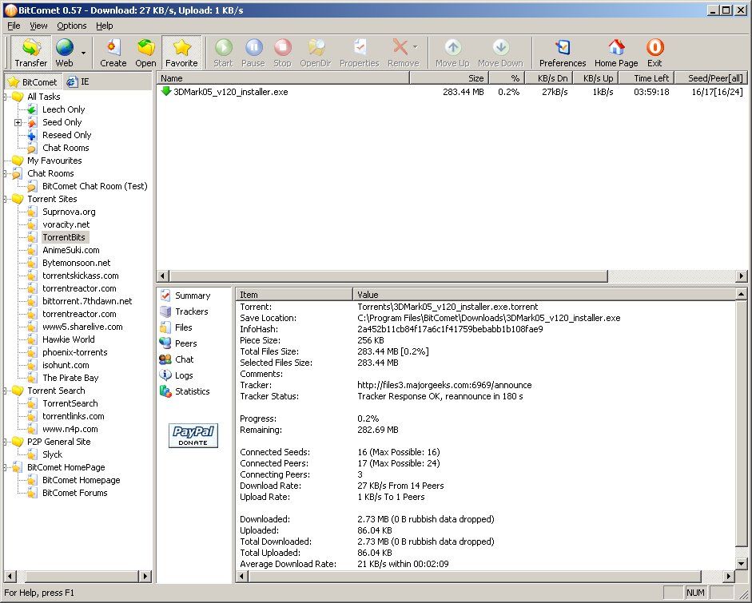The width and height of the screenshot is (752, 603).
Task: Open the Logs panel icon
Action: 165,375
